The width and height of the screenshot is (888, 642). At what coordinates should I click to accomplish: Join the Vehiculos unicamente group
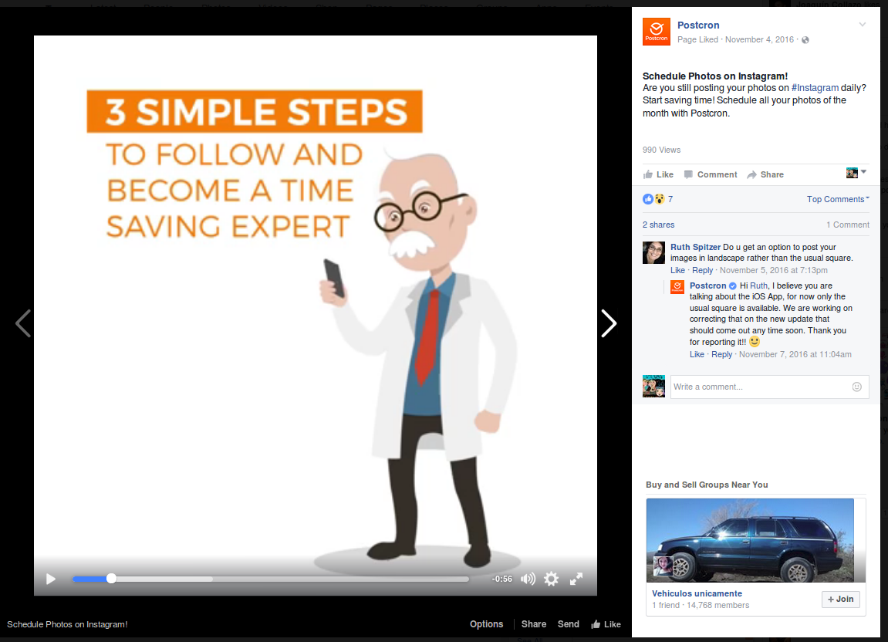point(840,599)
